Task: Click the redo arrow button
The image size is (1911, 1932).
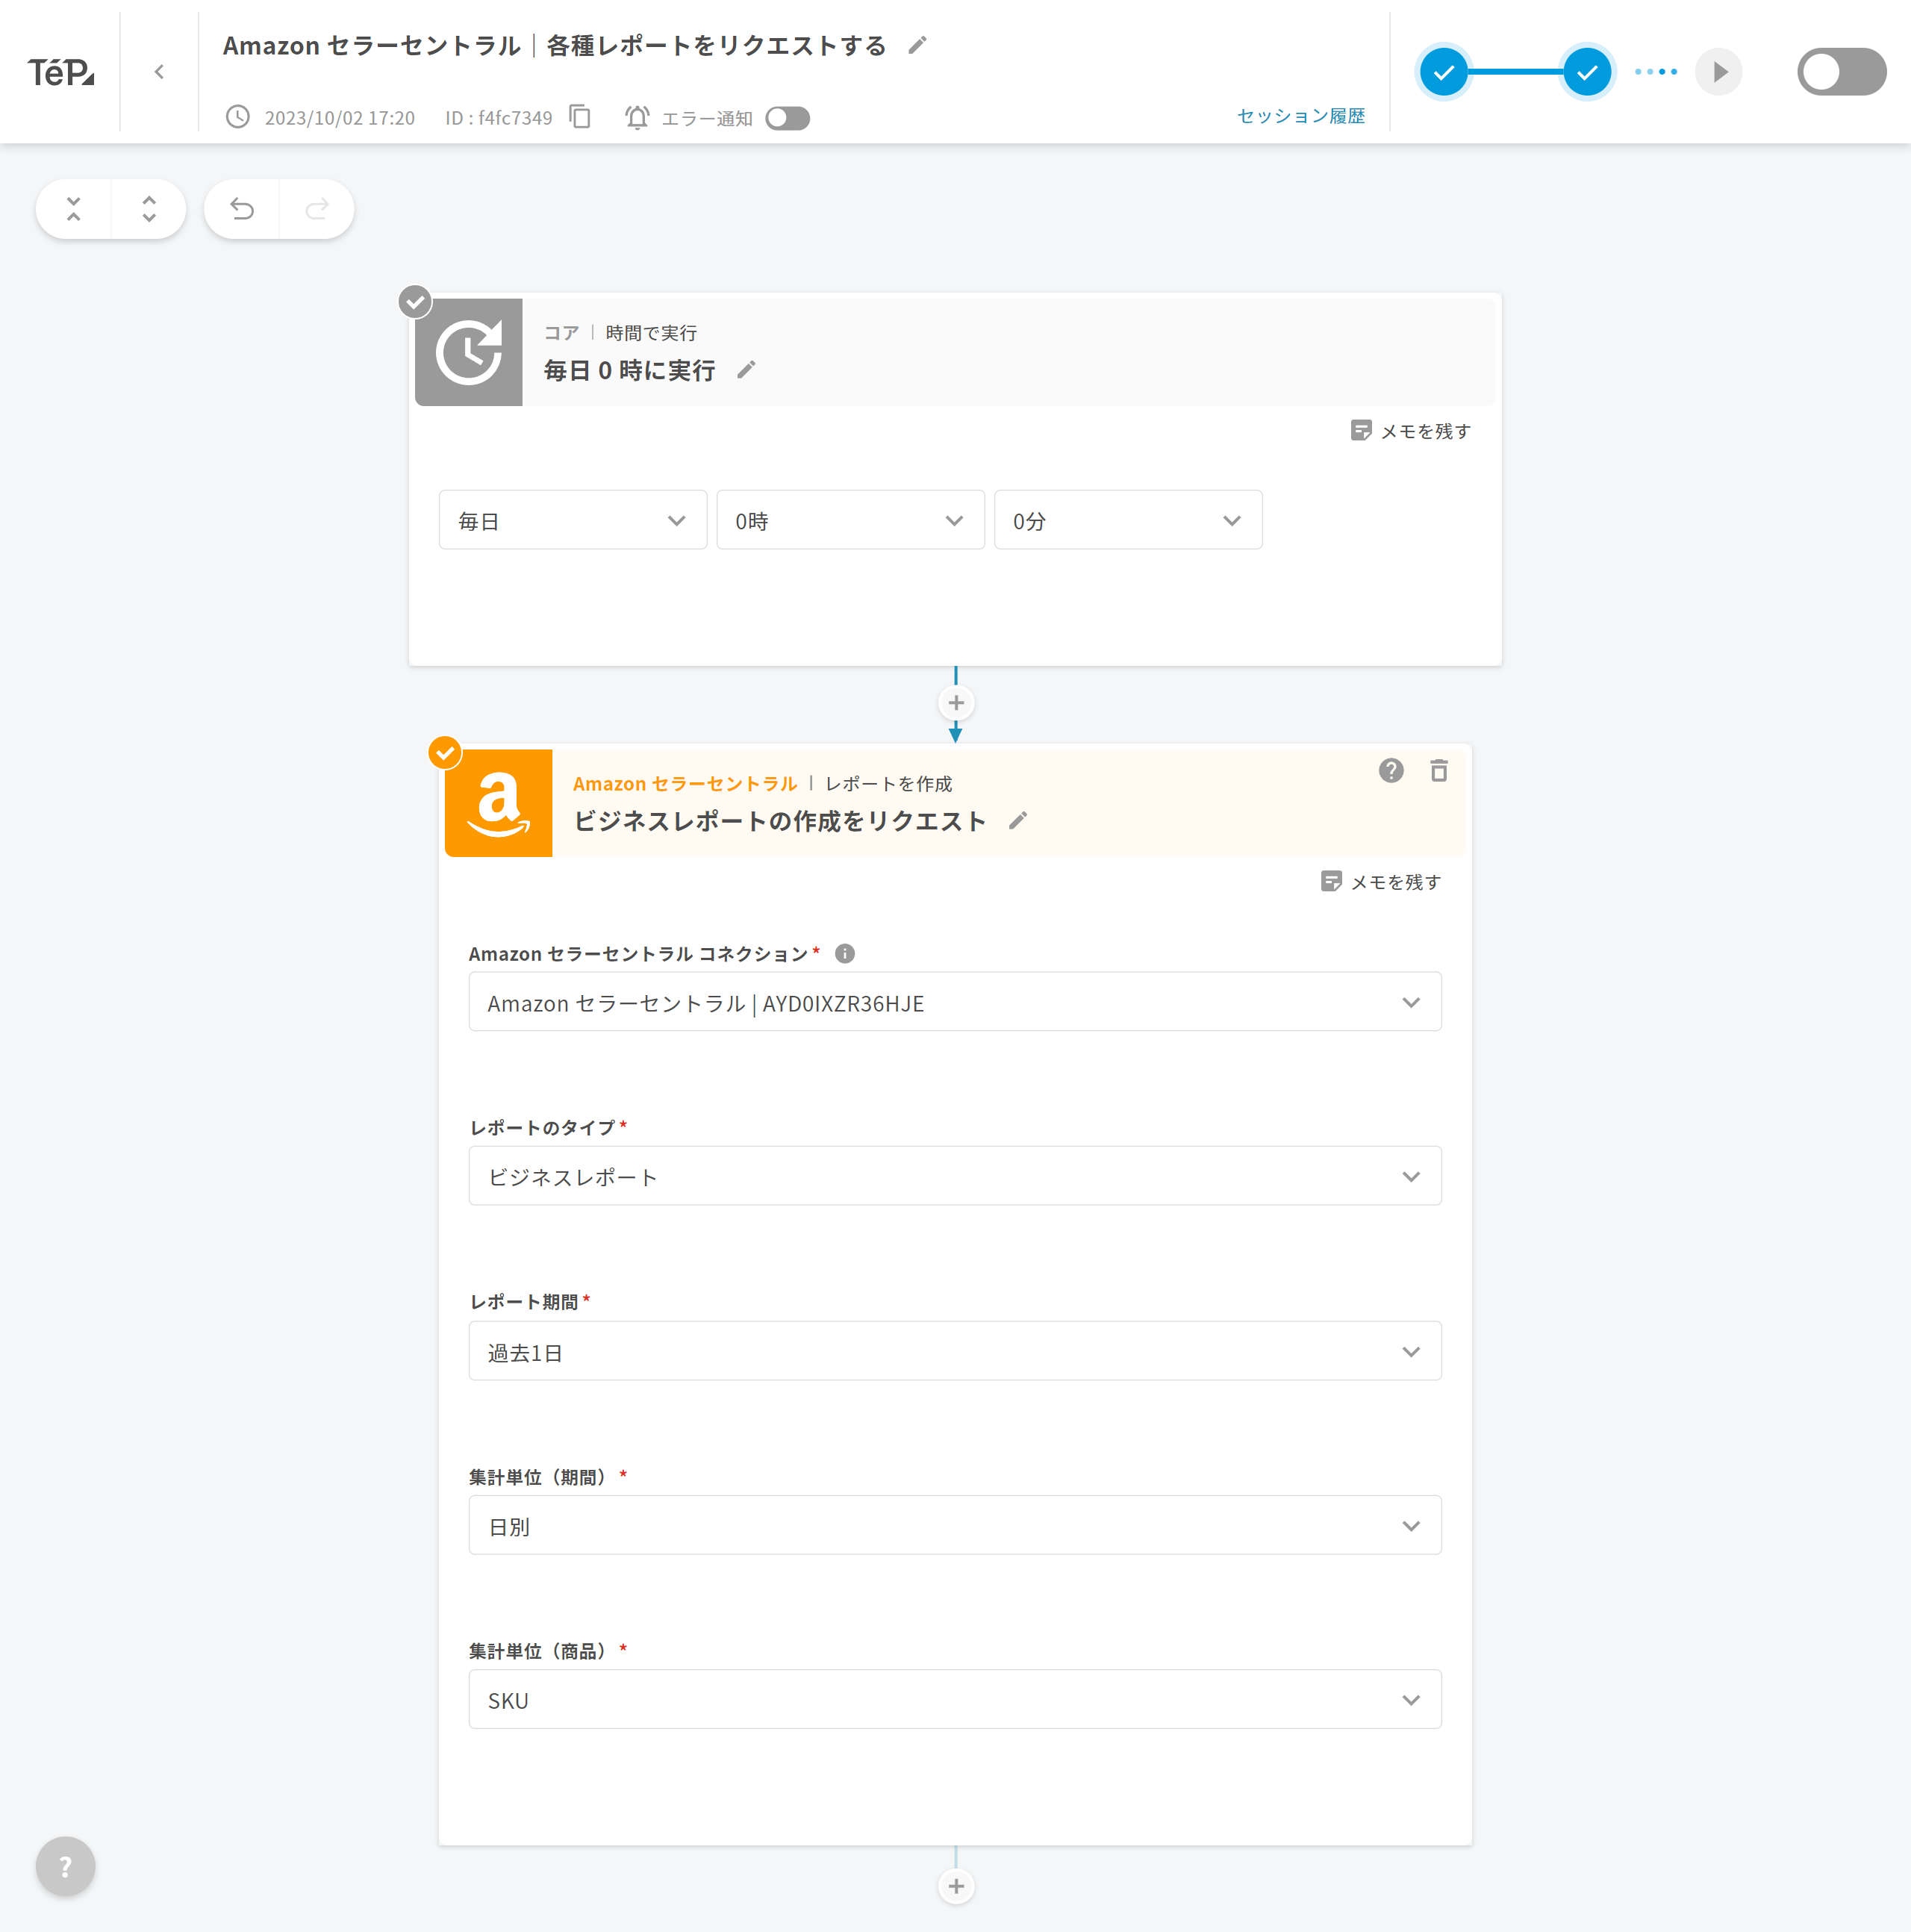Action: (317, 209)
